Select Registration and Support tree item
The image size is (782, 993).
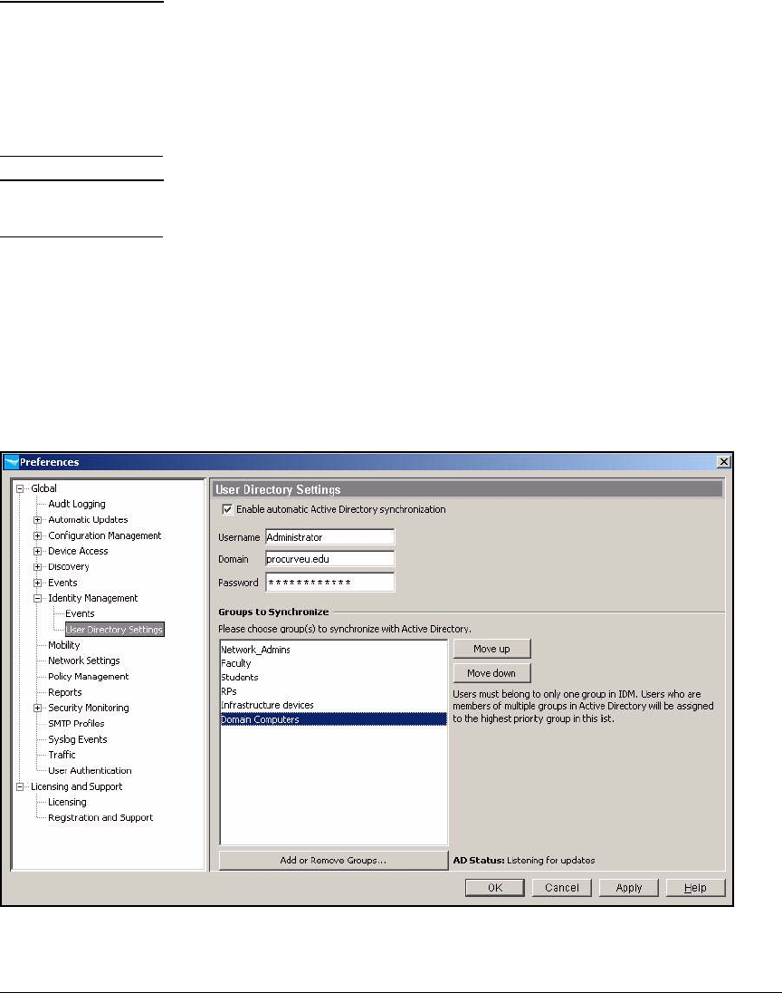[100, 817]
